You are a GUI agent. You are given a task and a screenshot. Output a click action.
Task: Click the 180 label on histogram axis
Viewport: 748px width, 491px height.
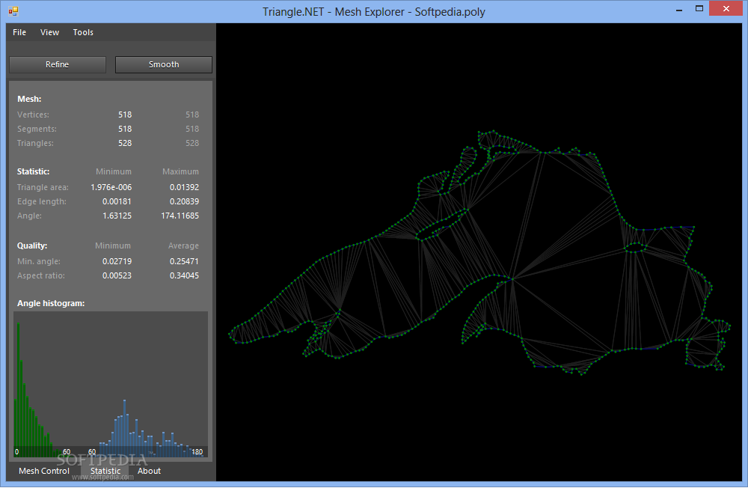click(197, 452)
